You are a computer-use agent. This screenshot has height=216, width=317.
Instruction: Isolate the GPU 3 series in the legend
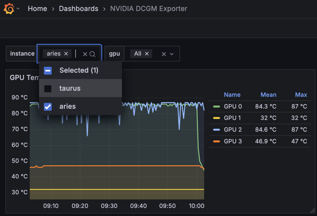point(233,141)
